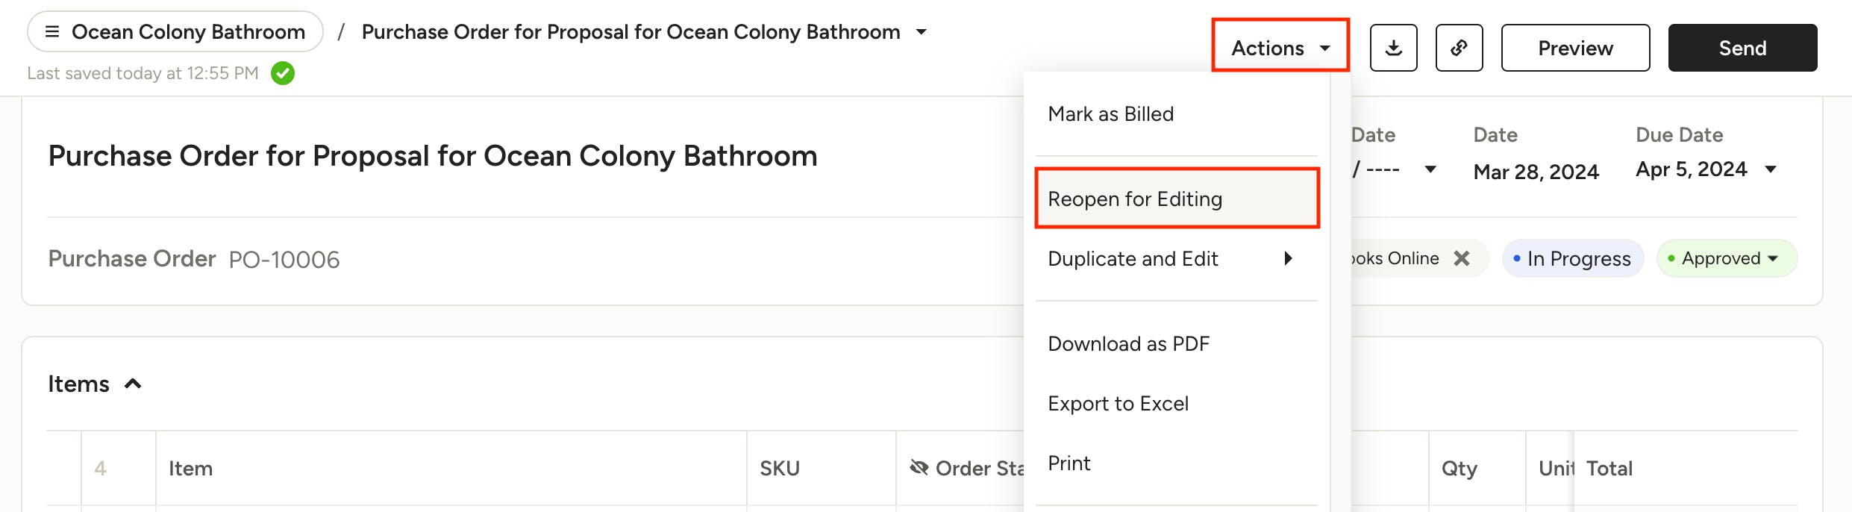Click the download icon button
Screen dimensions: 1852x512
(1393, 48)
